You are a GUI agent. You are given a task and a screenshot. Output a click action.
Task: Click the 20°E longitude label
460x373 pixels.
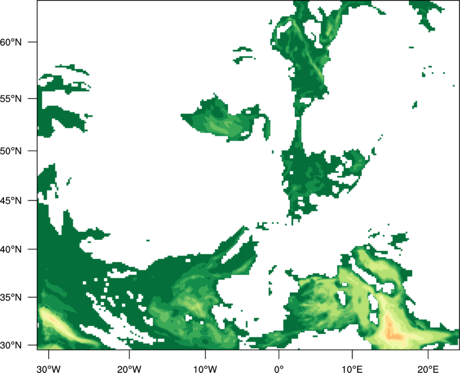pos(428,369)
